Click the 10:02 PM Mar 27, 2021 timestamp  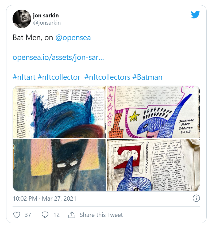pyautogui.click(x=44, y=199)
